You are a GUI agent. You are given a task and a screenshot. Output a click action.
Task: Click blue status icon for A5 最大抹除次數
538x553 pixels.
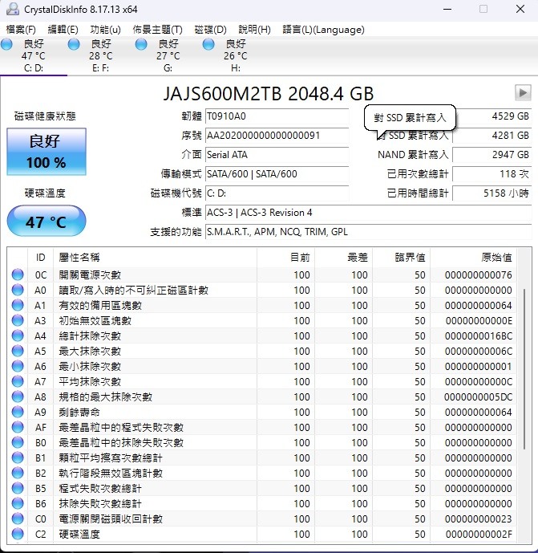(x=18, y=351)
